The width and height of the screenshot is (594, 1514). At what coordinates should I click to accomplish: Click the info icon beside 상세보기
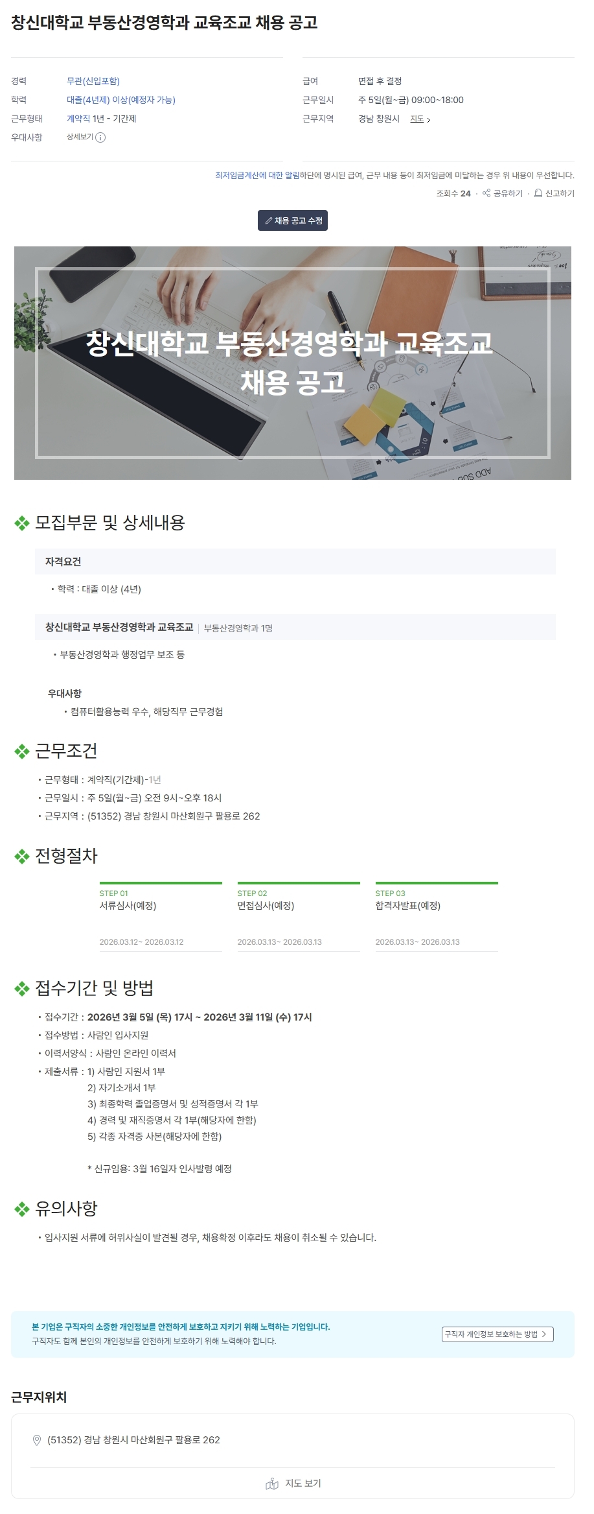tap(101, 137)
